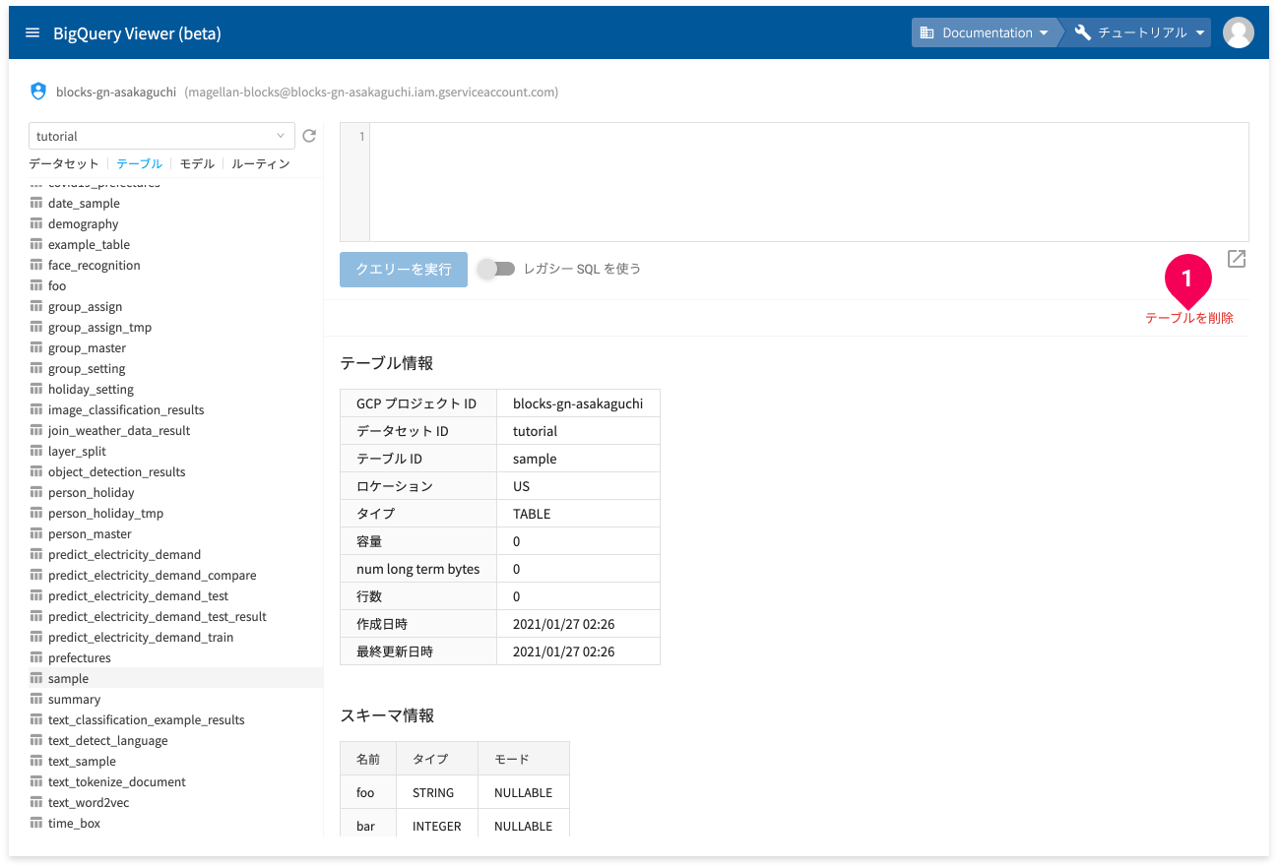Open the hamburger navigation menu

pyautogui.click(x=32, y=32)
